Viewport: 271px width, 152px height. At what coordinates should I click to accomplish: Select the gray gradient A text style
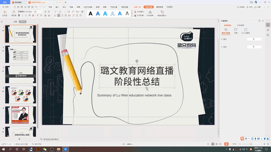tap(127, 14)
